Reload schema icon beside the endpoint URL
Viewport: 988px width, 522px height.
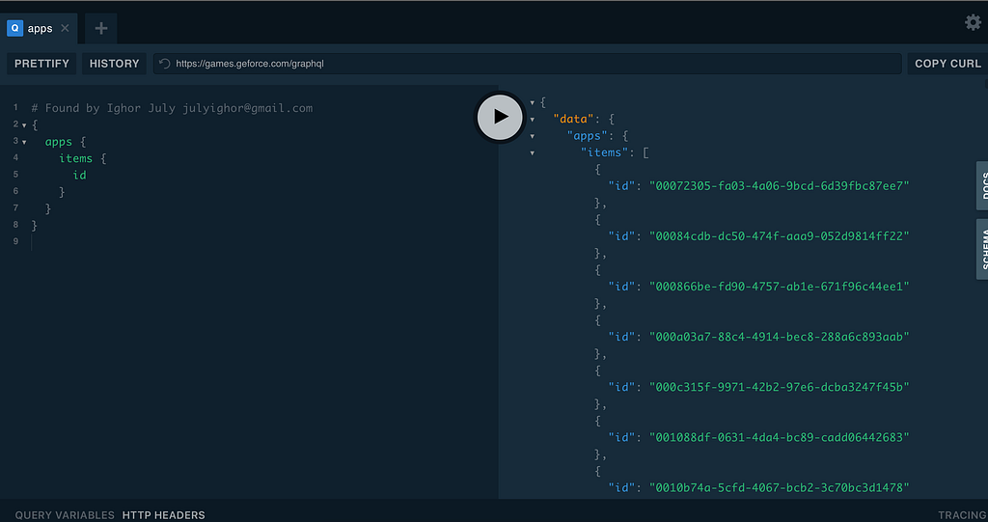click(x=164, y=64)
